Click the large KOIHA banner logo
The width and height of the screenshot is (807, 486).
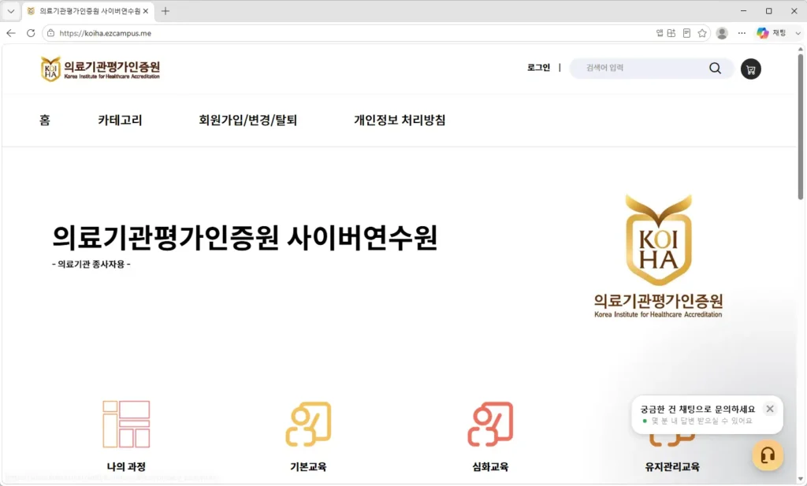(658, 255)
